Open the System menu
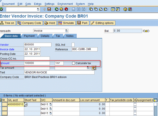 click(x=80, y=4)
